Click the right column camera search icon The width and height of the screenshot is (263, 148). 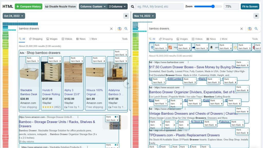tap(250, 29)
